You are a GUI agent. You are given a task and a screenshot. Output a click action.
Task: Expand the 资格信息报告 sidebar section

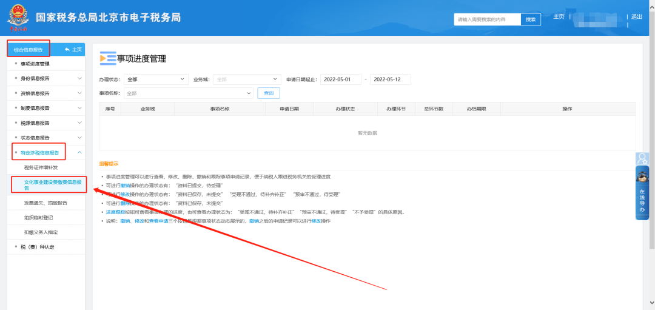[79, 93]
